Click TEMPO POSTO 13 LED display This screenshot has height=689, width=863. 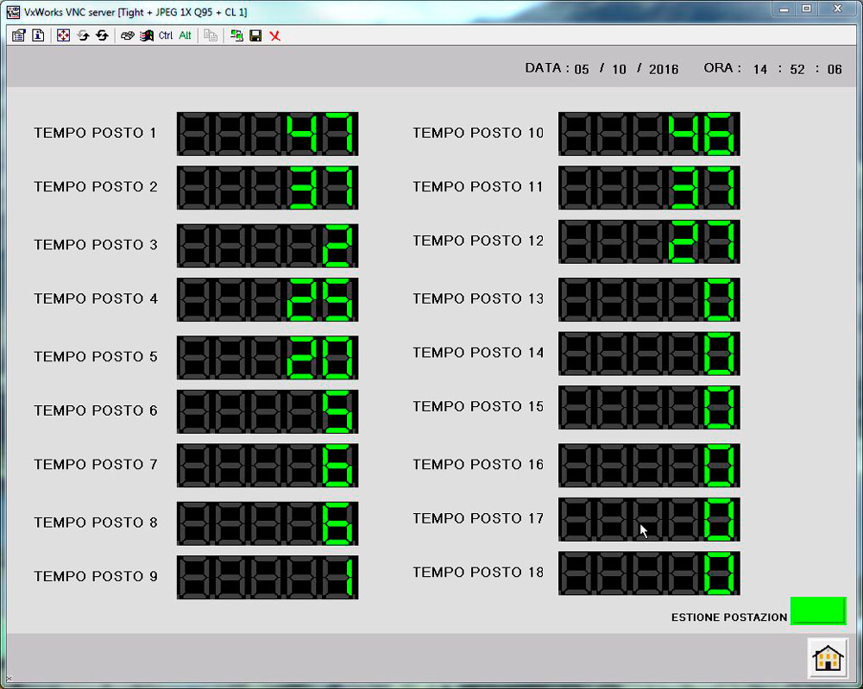coord(650,299)
